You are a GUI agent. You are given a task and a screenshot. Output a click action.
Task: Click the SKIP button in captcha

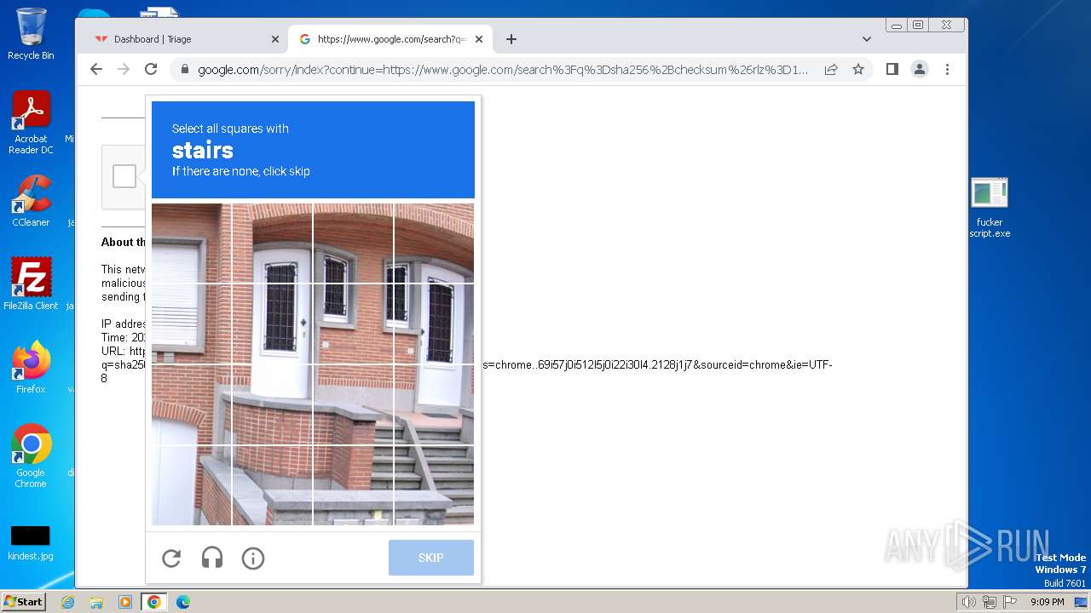point(431,558)
